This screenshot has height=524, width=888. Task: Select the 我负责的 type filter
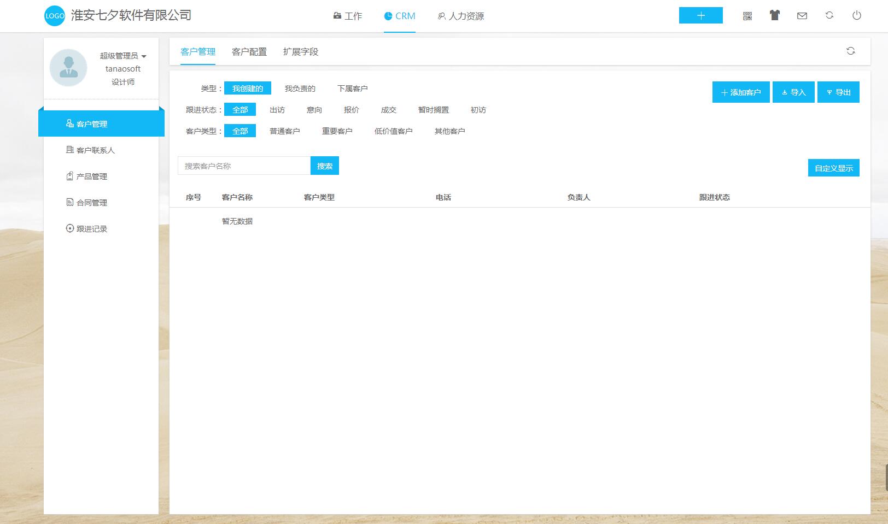point(300,89)
